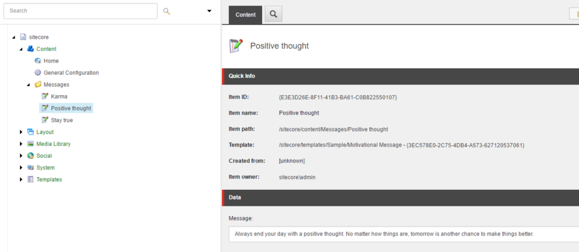This screenshot has height=252, width=579.
Task: Click inside the Search input field
Action: (x=81, y=11)
